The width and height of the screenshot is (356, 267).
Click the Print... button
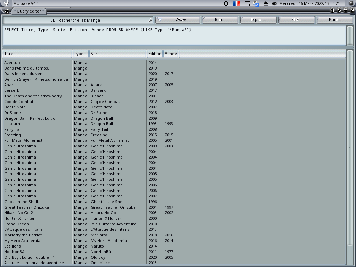click(x=335, y=20)
